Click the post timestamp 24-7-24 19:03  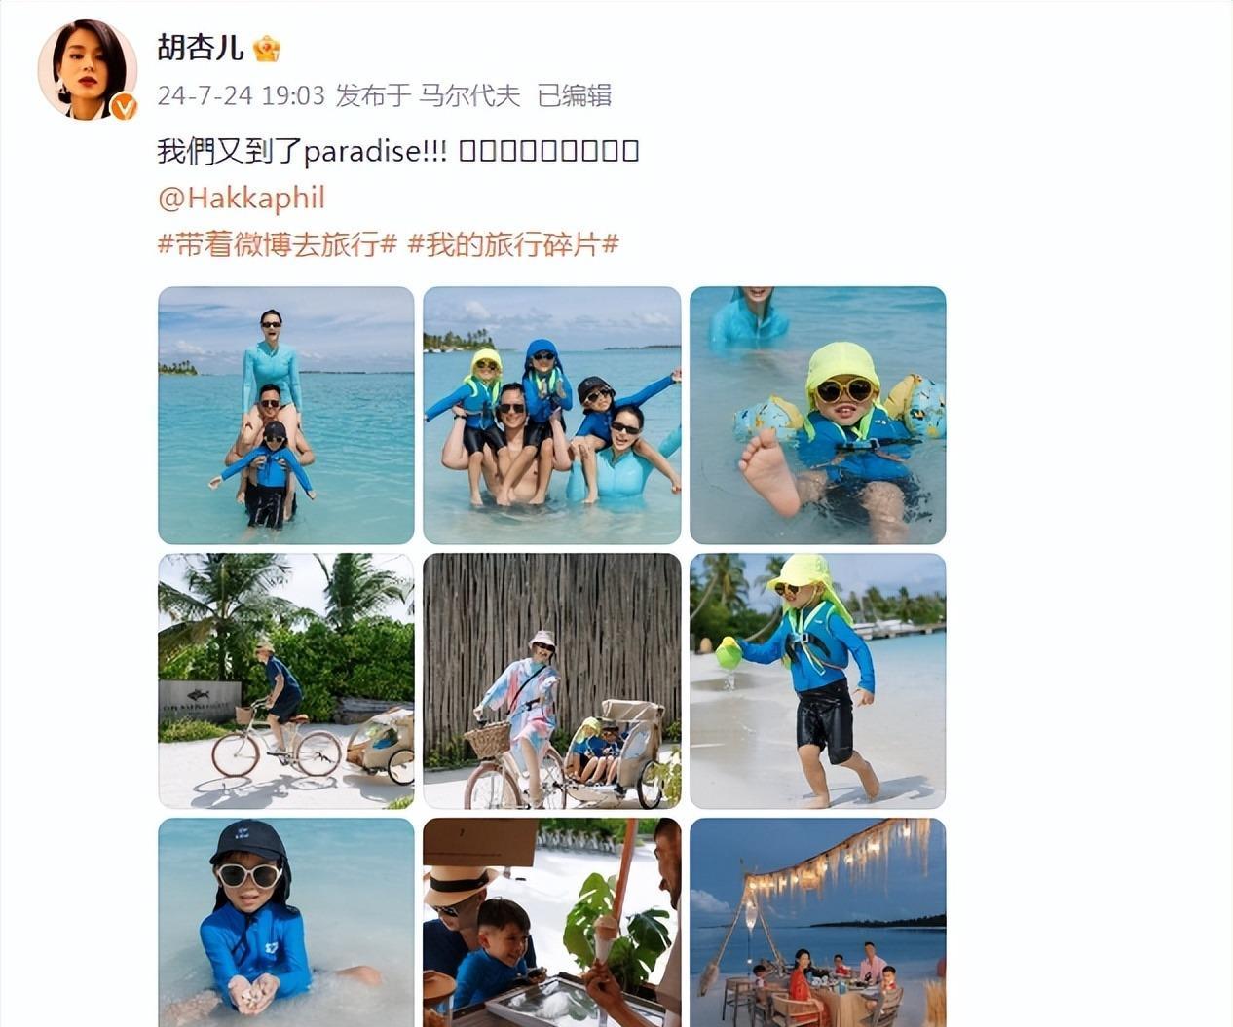(241, 95)
